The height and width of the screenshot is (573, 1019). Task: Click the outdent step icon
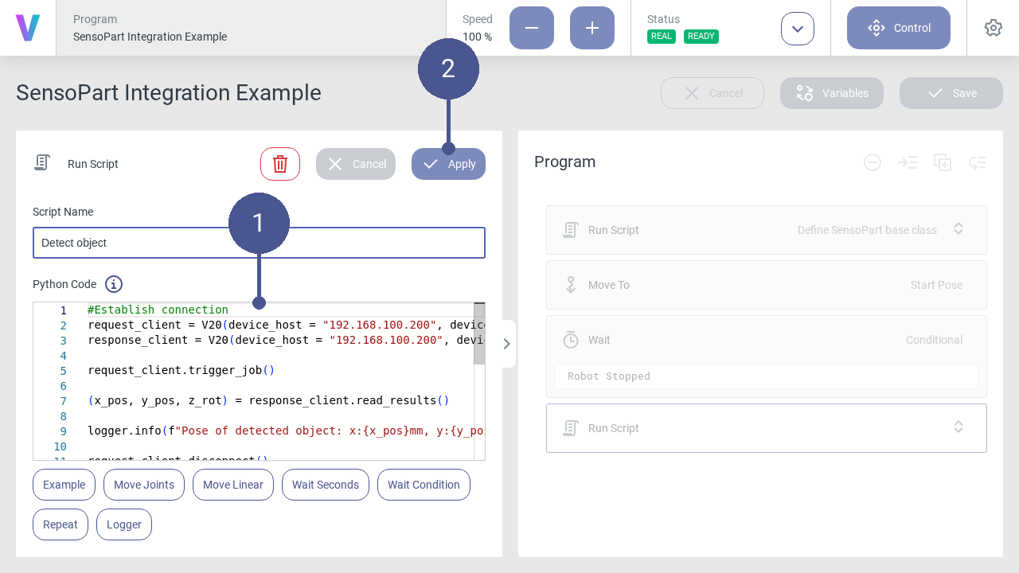pyautogui.click(x=978, y=162)
